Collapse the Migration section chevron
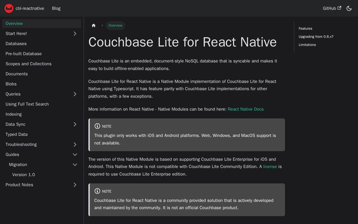Screen dimensions: 358x224 click(75, 165)
